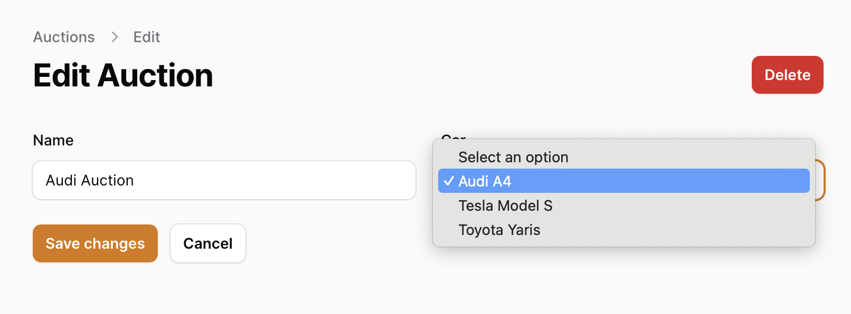This screenshot has width=851, height=314.
Task: Save changes to the auction
Action: tap(95, 243)
